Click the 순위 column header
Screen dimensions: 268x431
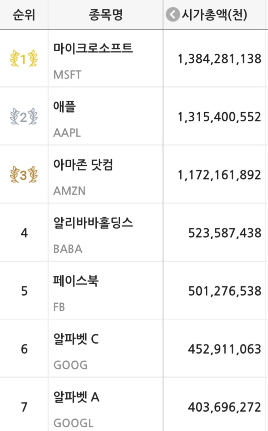[x=24, y=15]
